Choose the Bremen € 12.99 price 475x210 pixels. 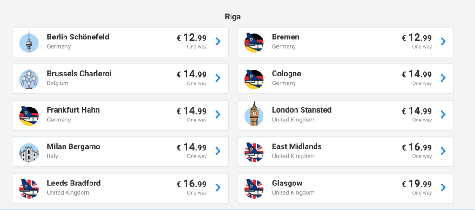[x=417, y=38]
